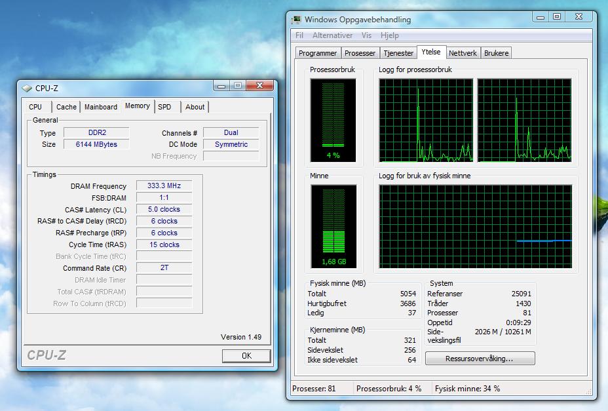The image size is (608, 411).
Task: Click the Minne 1,68 GB usage meter
Action: click(x=333, y=226)
